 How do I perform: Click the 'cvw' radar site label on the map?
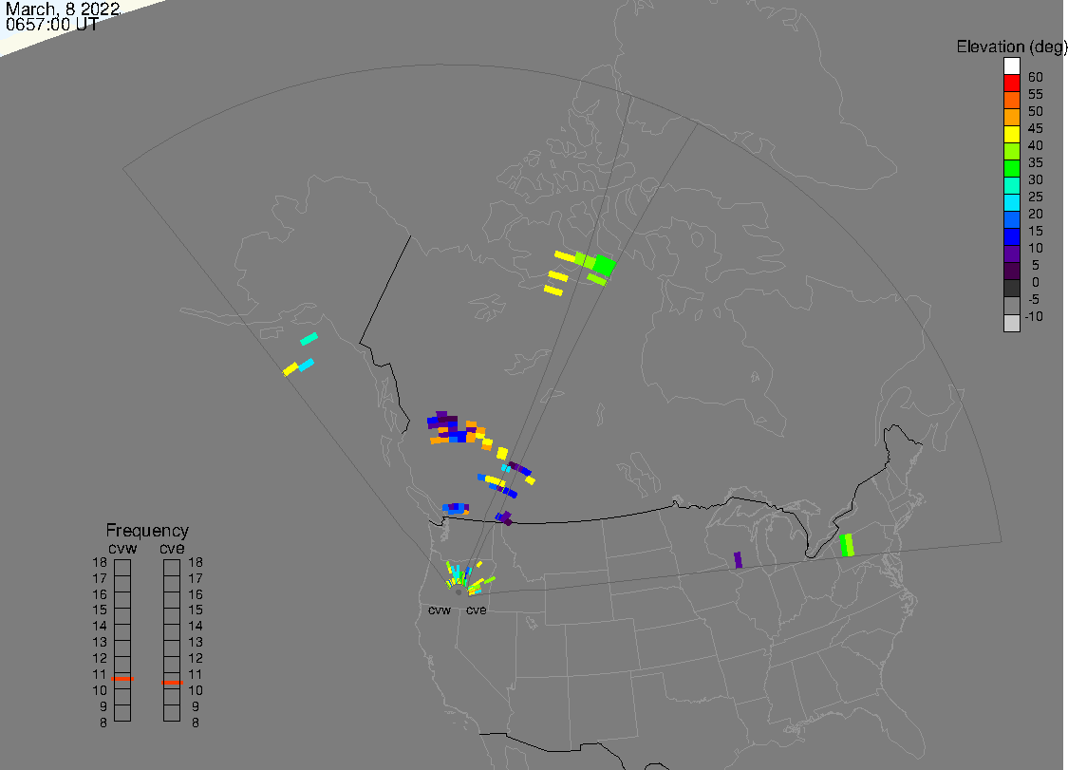[x=440, y=610]
